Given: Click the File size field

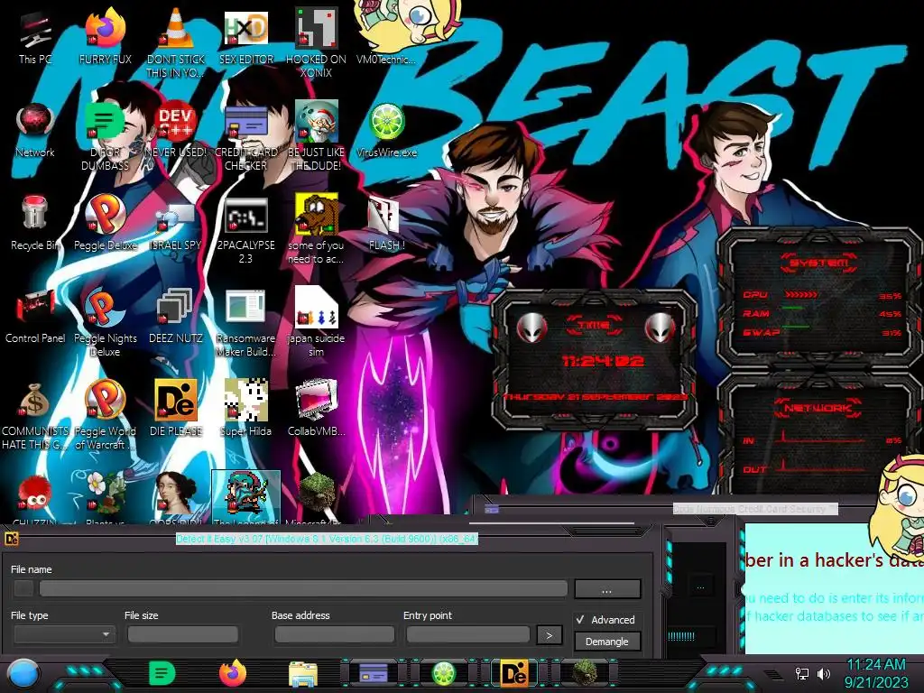Looking at the screenshot, I should coord(182,634).
